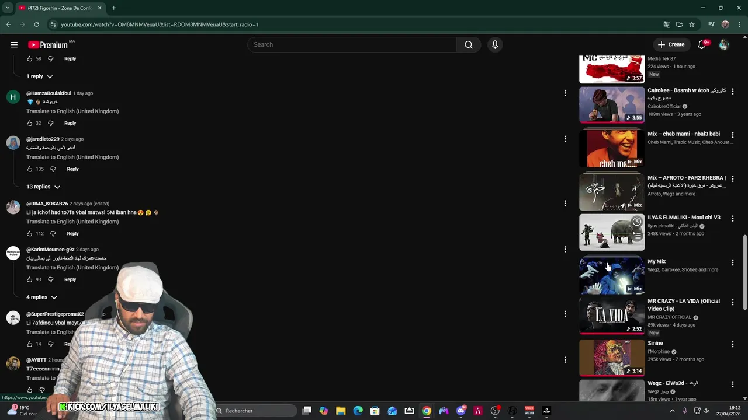Expand 13 replies under @jaredleto229 comment
The image size is (748, 420).
(43, 187)
